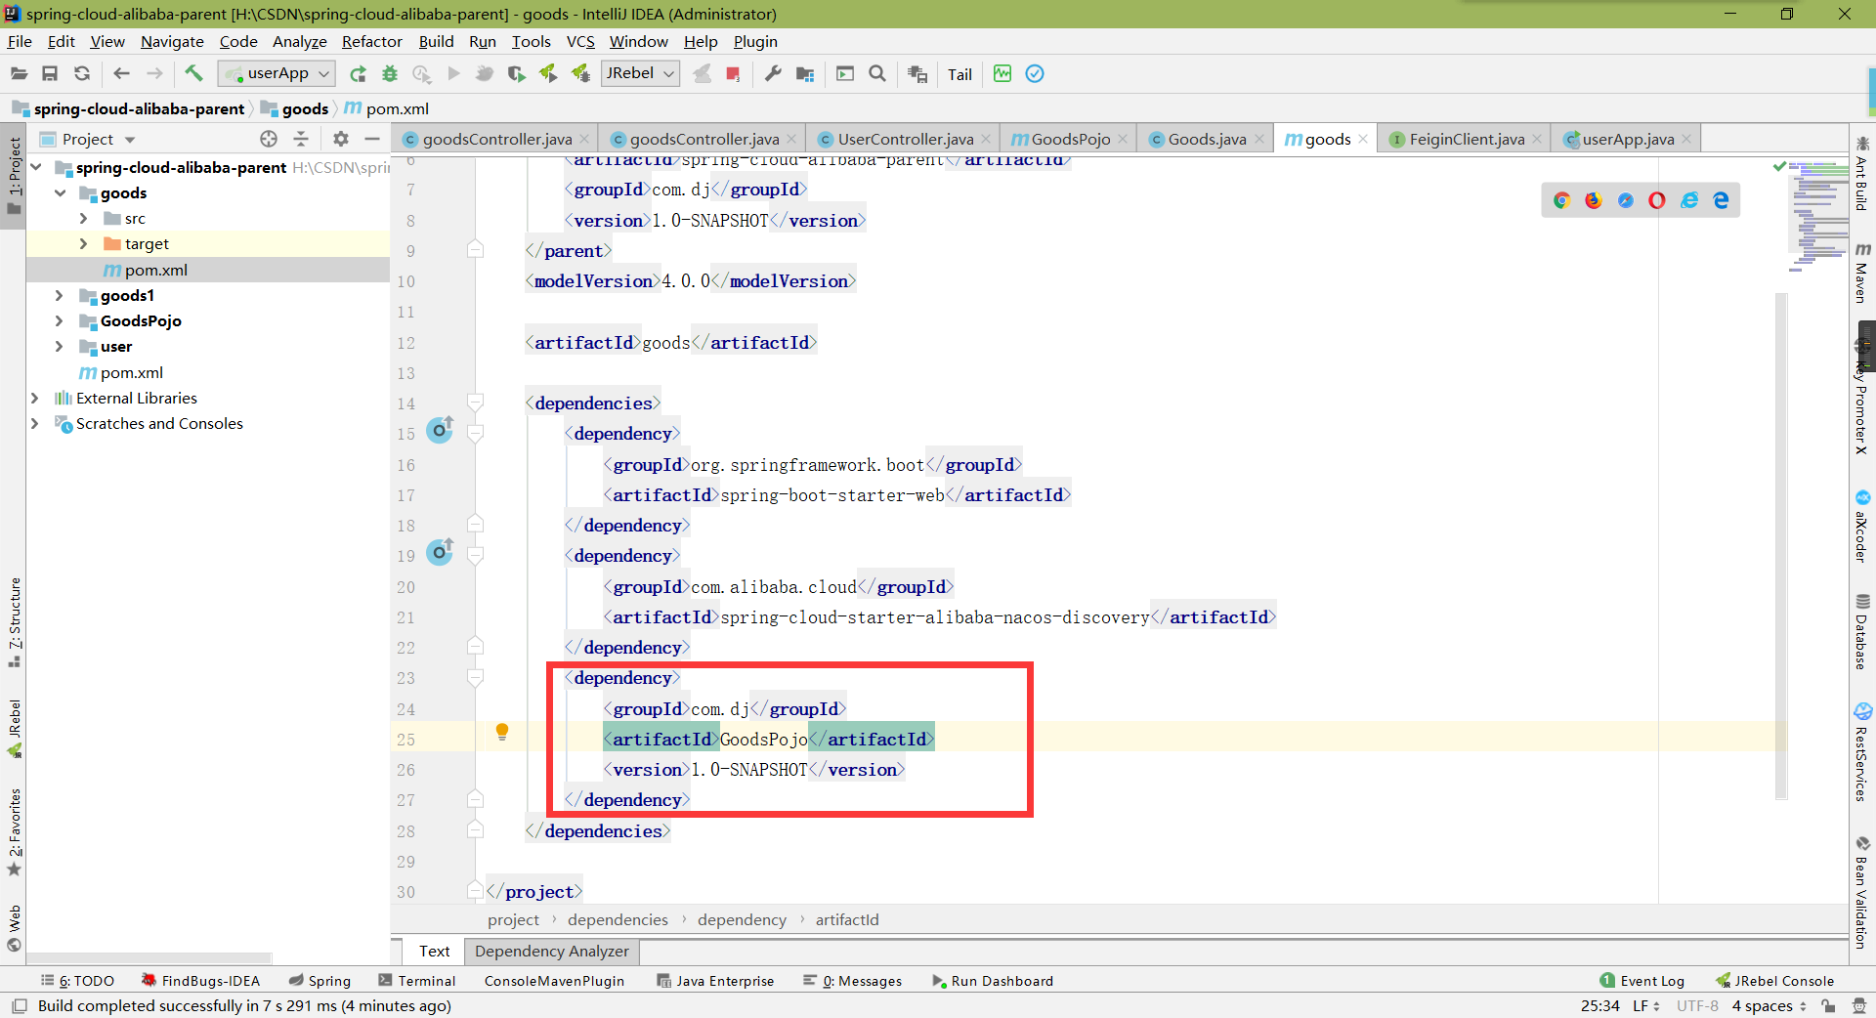
Task: Click the Tail button in toolbar
Action: (959, 74)
